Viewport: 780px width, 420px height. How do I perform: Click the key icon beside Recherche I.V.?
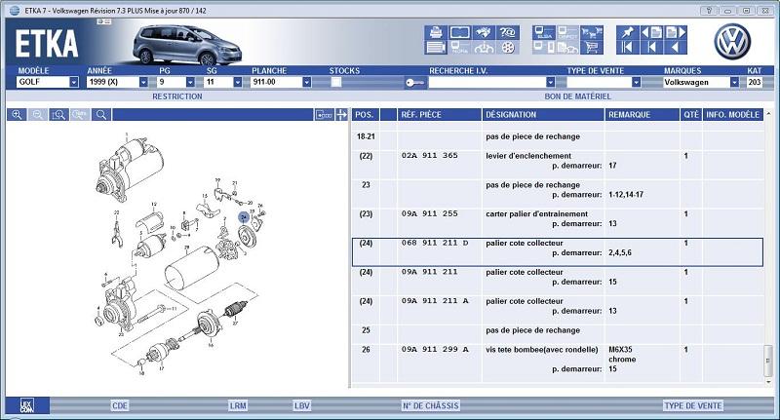coord(414,83)
